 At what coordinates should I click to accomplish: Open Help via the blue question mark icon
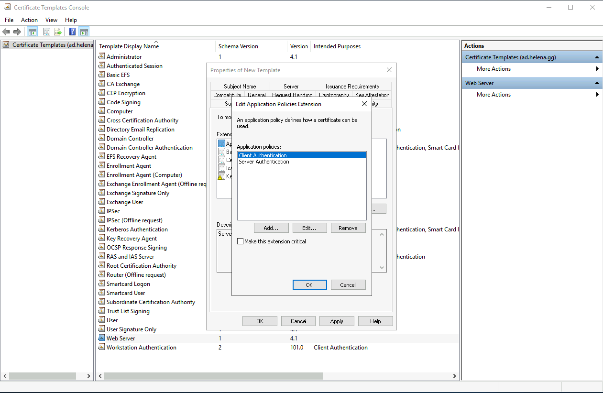point(72,32)
